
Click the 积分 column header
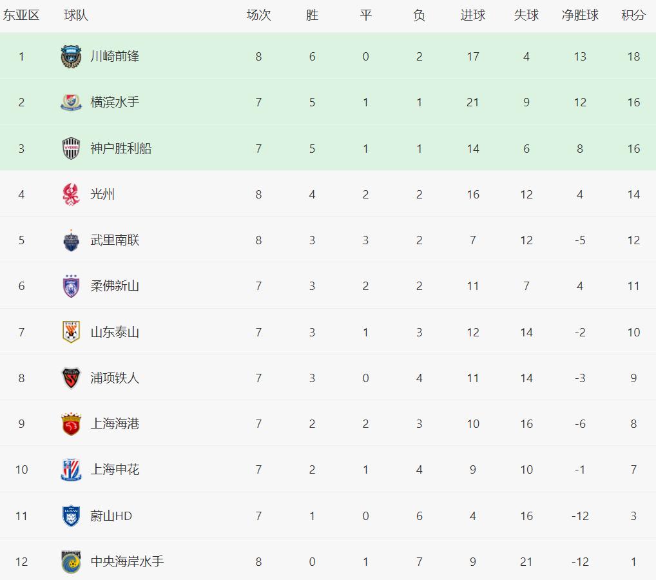(x=633, y=15)
